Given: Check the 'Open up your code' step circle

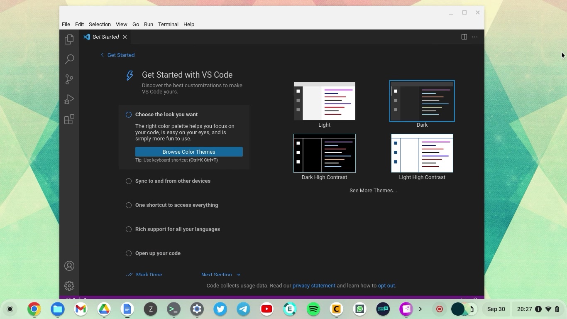Looking at the screenshot, I should coord(129,253).
